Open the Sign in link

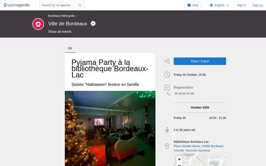[242, 5]
